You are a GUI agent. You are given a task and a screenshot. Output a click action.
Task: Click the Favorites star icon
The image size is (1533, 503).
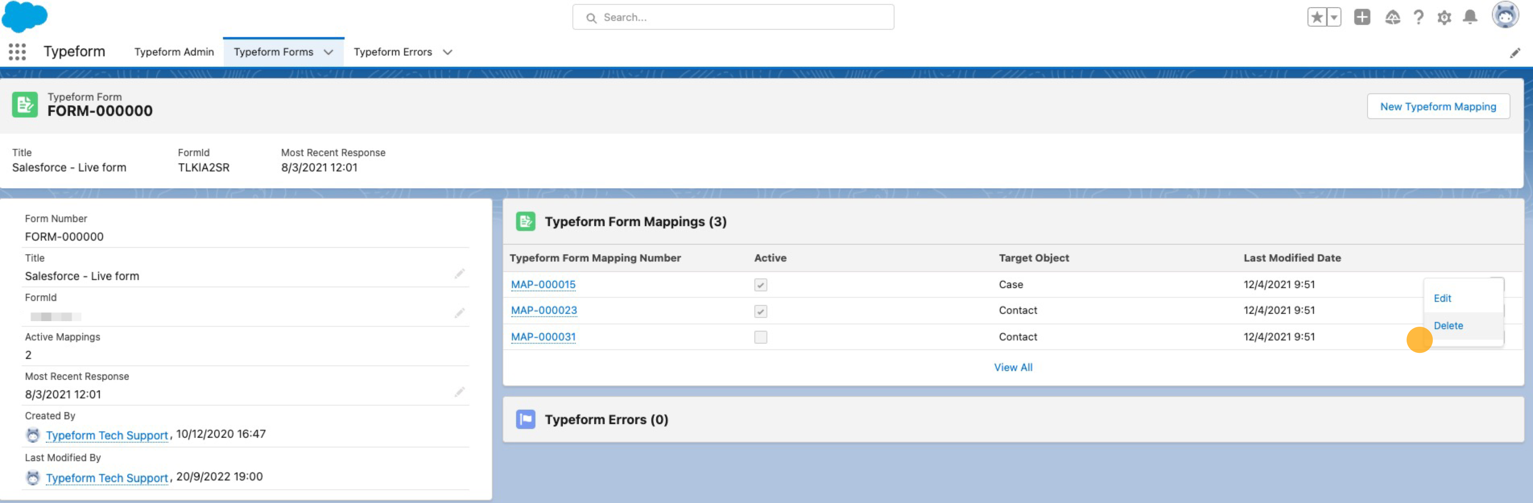pos(1317,17)
